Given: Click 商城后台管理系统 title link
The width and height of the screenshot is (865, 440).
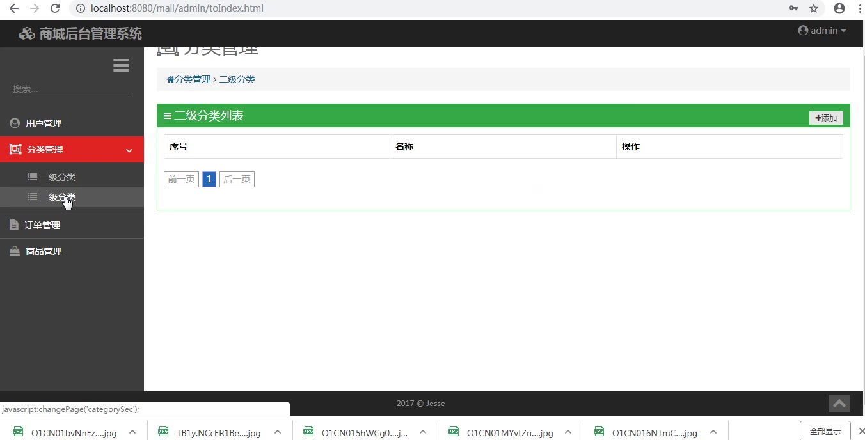Looking at the screenshot, I should [91, 33].
